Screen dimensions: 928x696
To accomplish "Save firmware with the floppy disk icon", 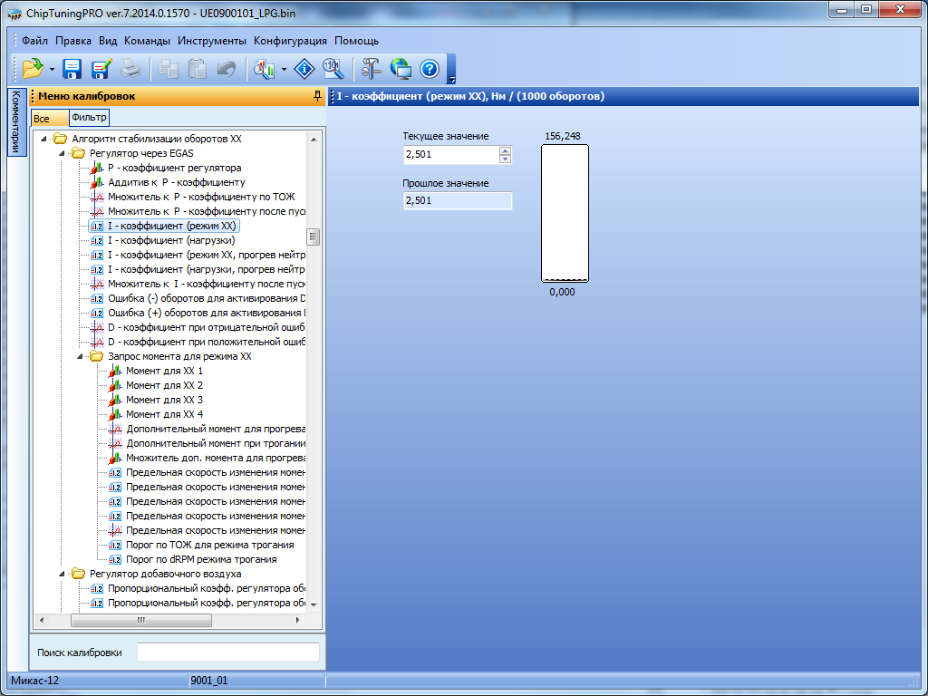I will (72, 69).
